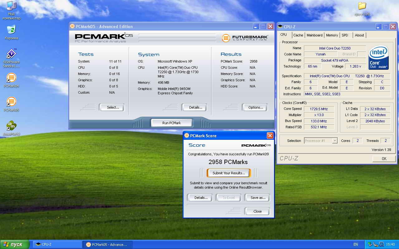Click Details... under System section
Screen dimensions: 399x249
[x=194, y=107]
